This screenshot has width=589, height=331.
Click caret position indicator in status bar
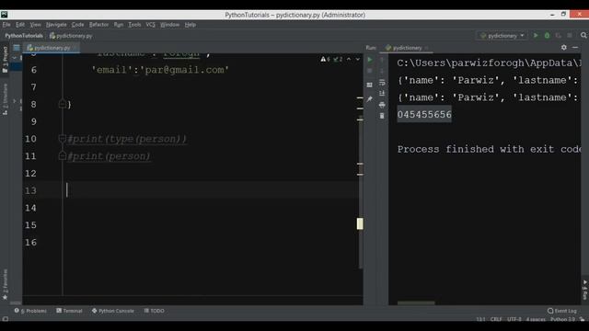coord(480,319)
